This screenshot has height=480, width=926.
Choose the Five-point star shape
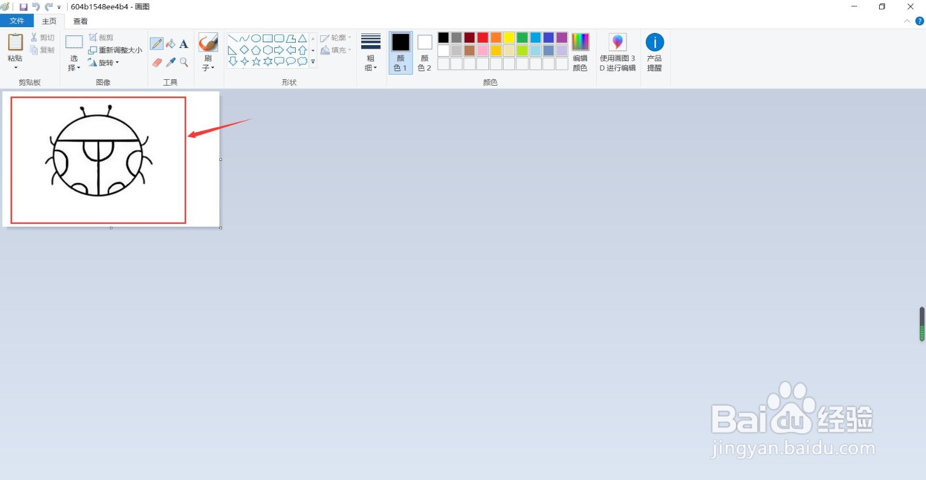[256, 61]
